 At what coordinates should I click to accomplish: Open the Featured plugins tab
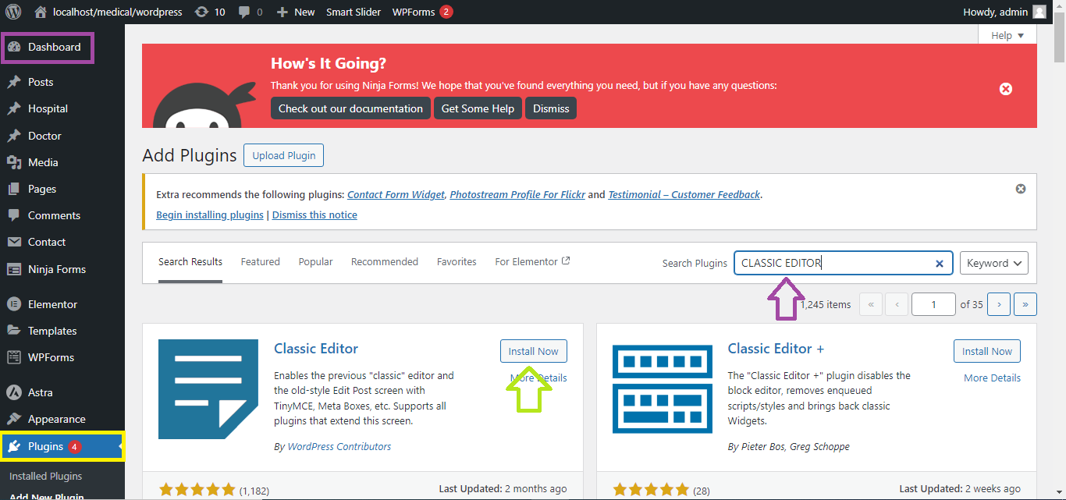[260, 261]
